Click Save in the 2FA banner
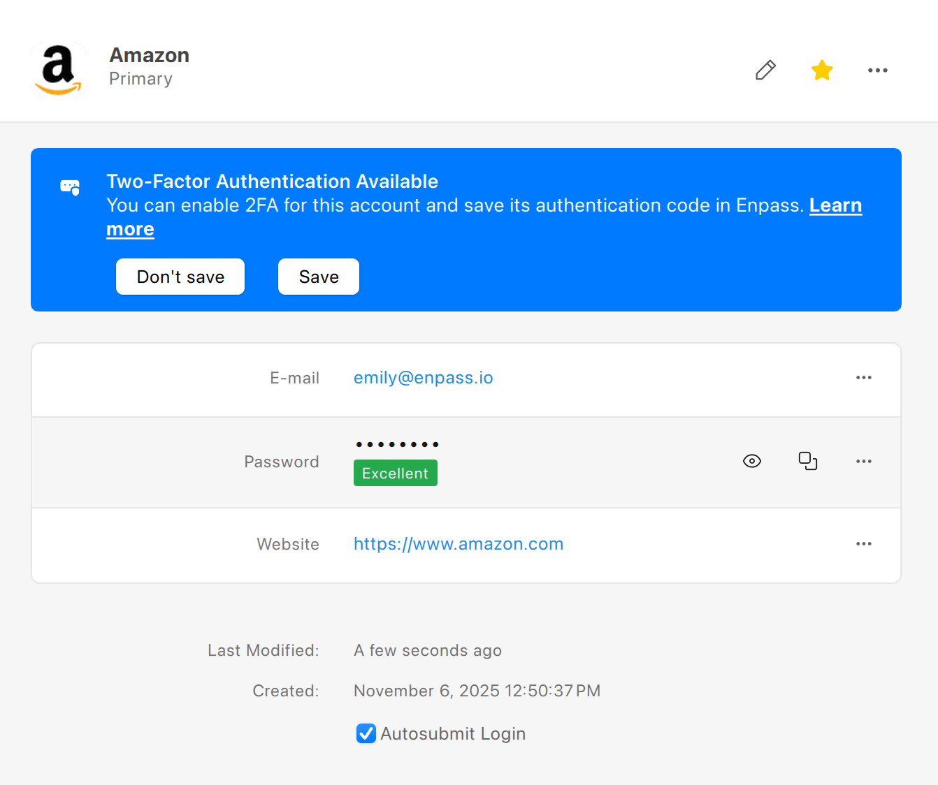The width and height of the screenshot is (938, 785). 319,277
